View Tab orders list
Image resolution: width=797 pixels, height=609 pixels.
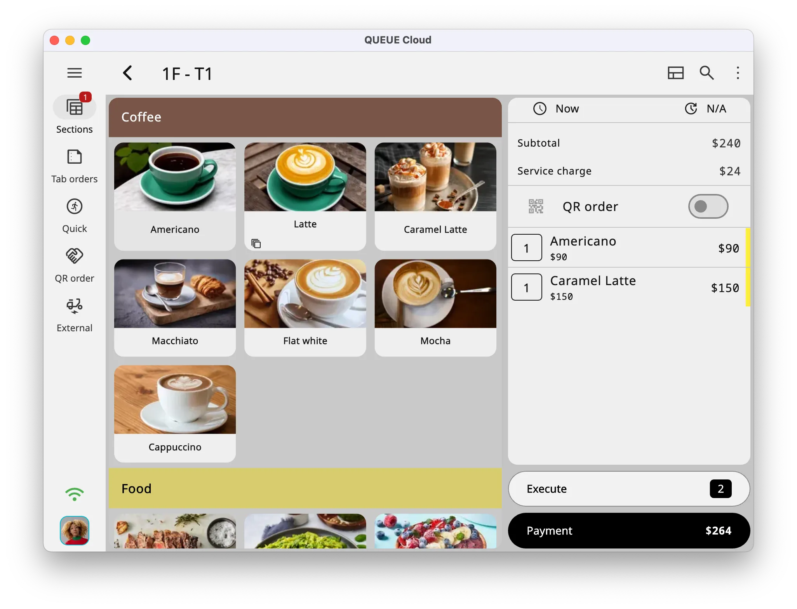(74, 164)
